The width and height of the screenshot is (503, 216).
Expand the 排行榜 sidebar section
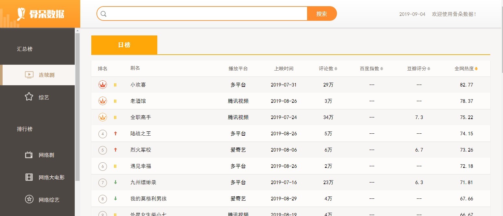24,129
